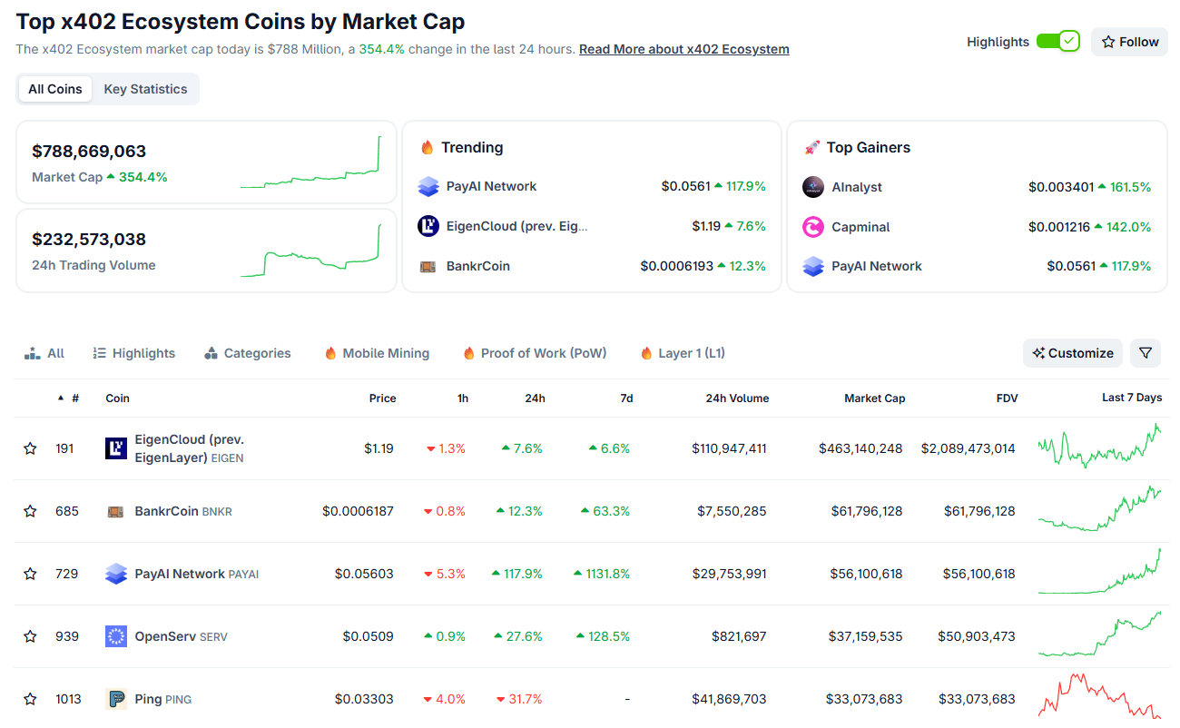Click the OpenServ SERV coin icon
Viewport: 1180px width, 728px height.
pyautogui.click(x=115, y=636)
